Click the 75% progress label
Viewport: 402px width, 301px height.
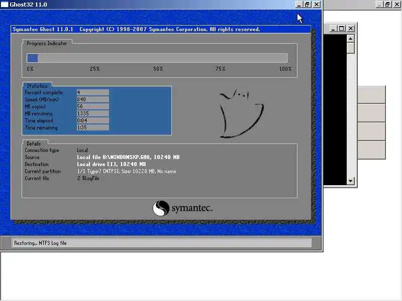click(220, 69)
